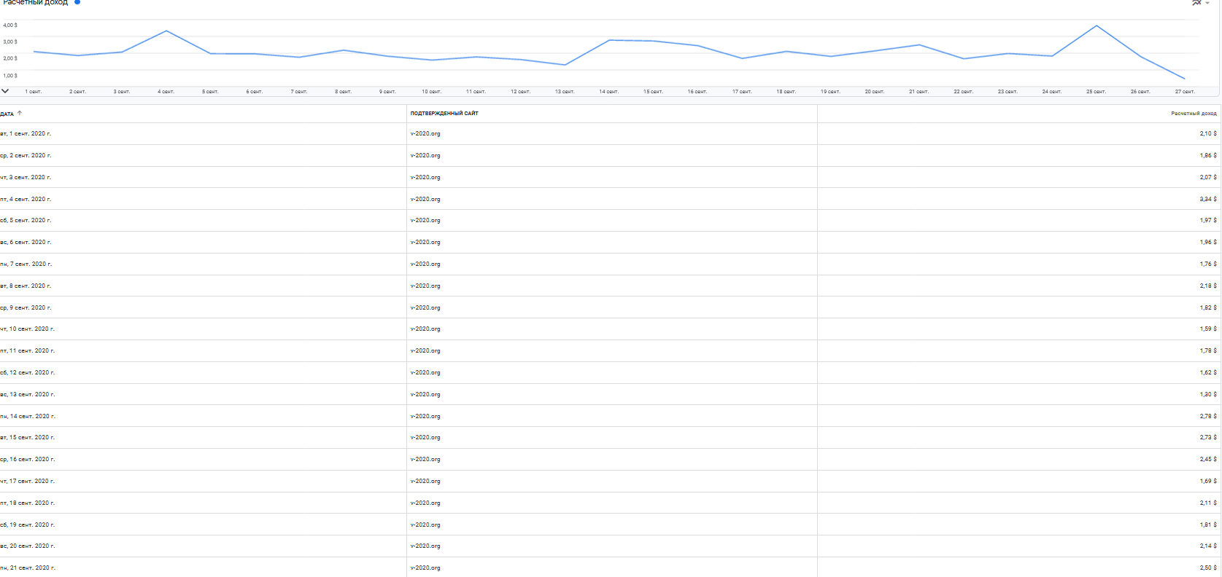
Task: Select the income value 2,14 $
Action: tap(1208, 546)
